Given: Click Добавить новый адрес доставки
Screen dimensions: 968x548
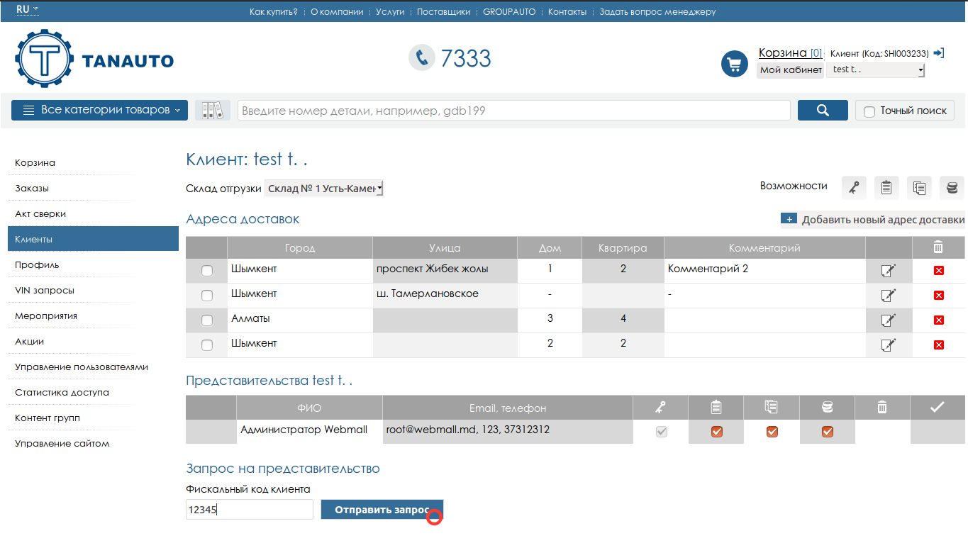Looking at the screenshot, I should [873, 220].
